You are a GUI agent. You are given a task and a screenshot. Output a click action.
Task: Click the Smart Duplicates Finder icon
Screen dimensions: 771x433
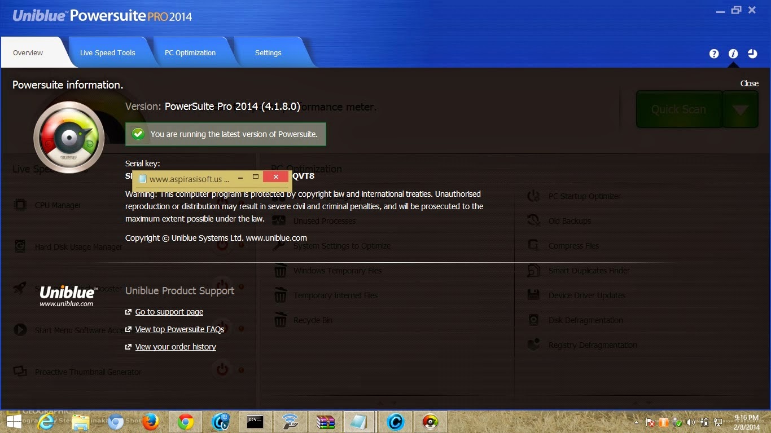pos(533,270)
